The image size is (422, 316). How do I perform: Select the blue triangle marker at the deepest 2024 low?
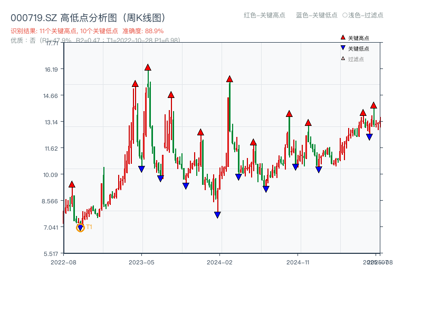[217, 215]
